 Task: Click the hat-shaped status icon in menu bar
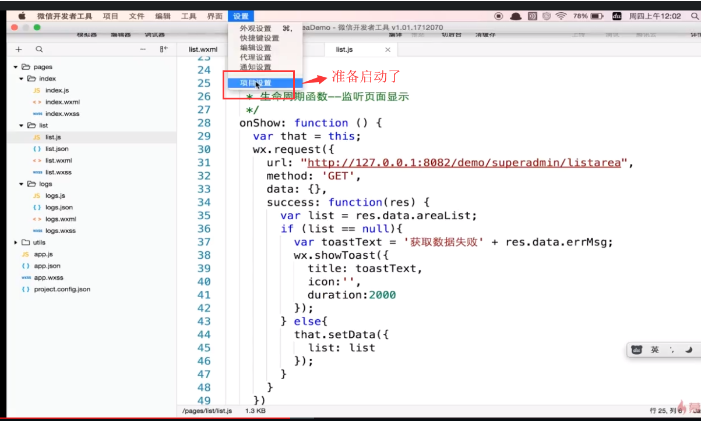[x=516, y=16]
